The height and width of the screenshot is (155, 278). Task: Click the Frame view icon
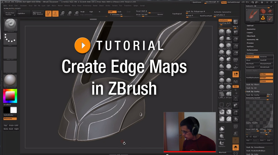pos(236,98)
